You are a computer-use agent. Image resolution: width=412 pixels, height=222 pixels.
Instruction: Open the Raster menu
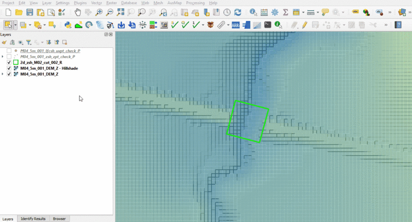click(x=111, y=3)
